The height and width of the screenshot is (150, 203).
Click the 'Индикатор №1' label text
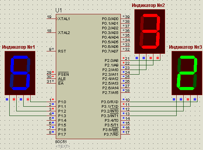(x=18, y=47)
